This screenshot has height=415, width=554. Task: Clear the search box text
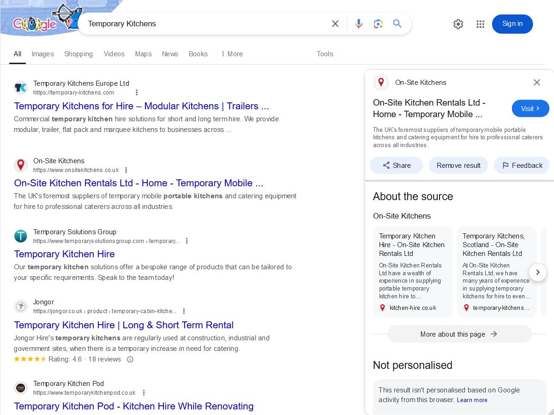(x=335, y=24)
